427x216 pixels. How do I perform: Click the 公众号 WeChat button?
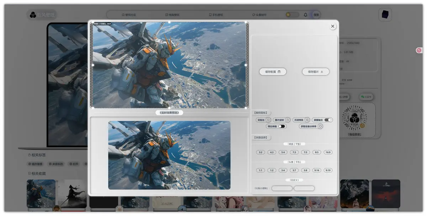[366, 97]
